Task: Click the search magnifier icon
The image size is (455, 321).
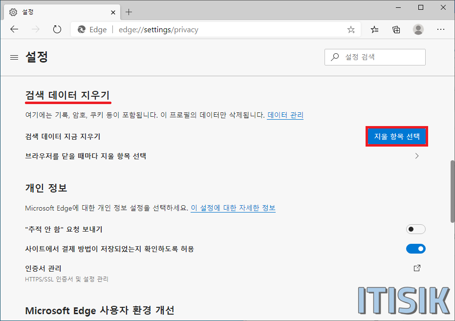Action: pyautogui.click(x=335, y=57)
